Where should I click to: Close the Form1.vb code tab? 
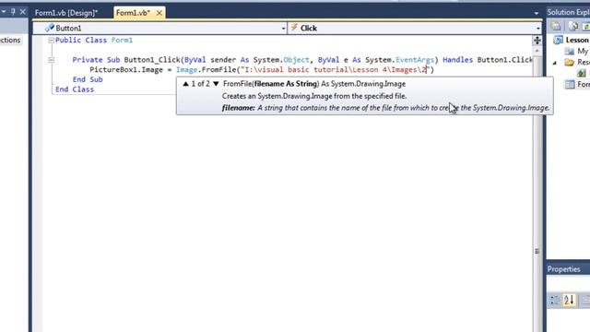pyautogui.click(x=159, y=13)
